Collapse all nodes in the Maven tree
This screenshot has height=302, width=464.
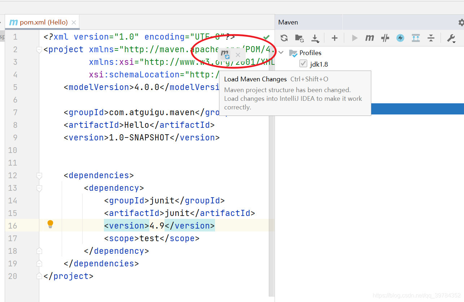(x=431, y=38)
